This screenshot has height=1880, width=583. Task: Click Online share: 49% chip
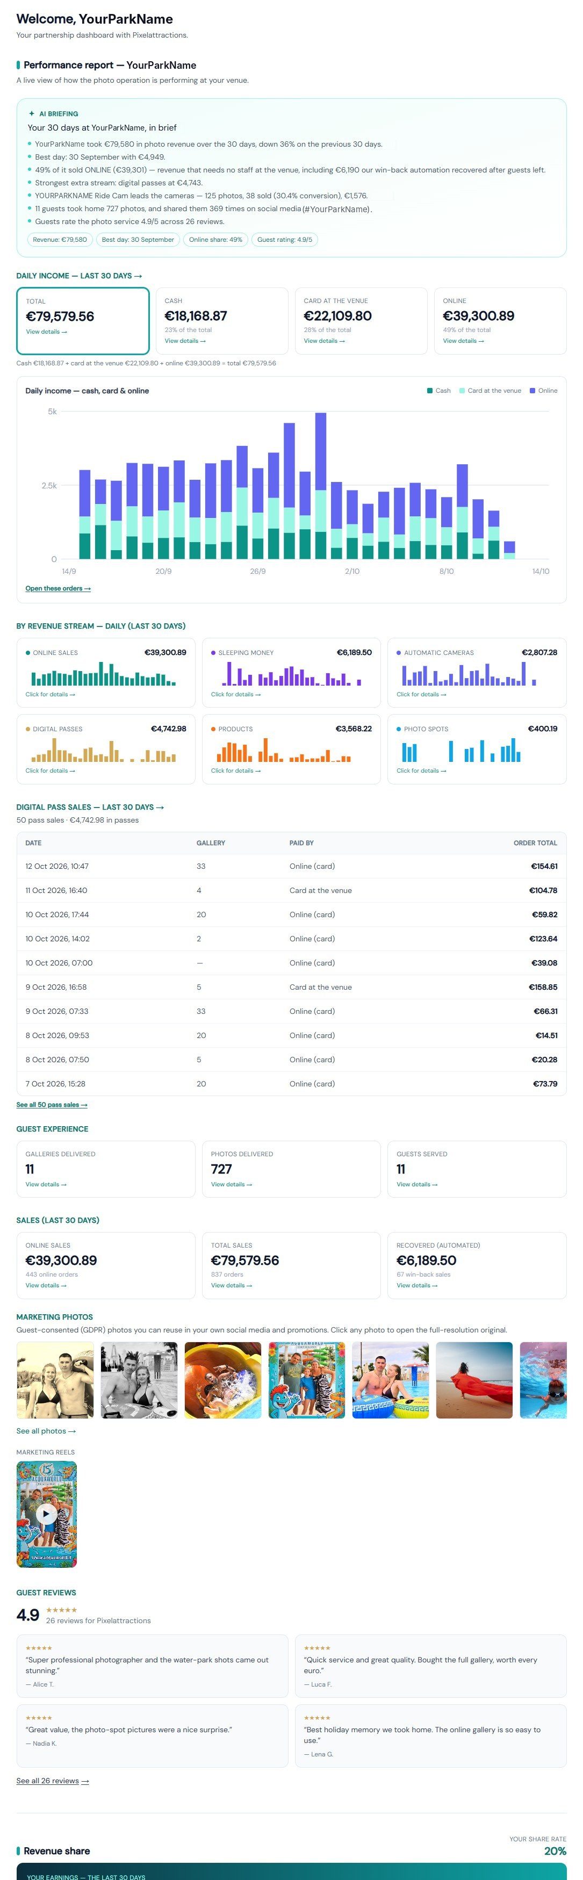pos(215,240)
